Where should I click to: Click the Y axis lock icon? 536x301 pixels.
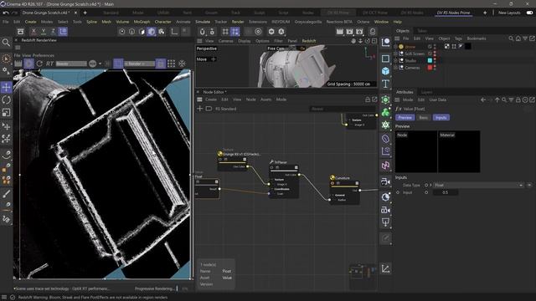(x=44, y=32)
